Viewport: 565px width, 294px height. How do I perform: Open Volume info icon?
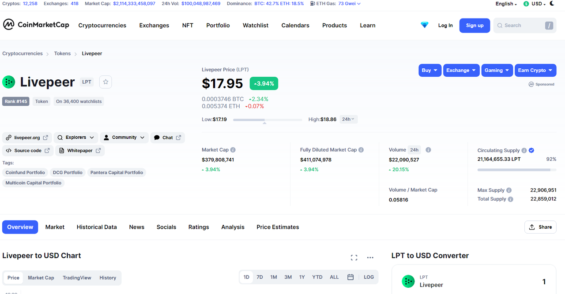[x=428, y=150]
